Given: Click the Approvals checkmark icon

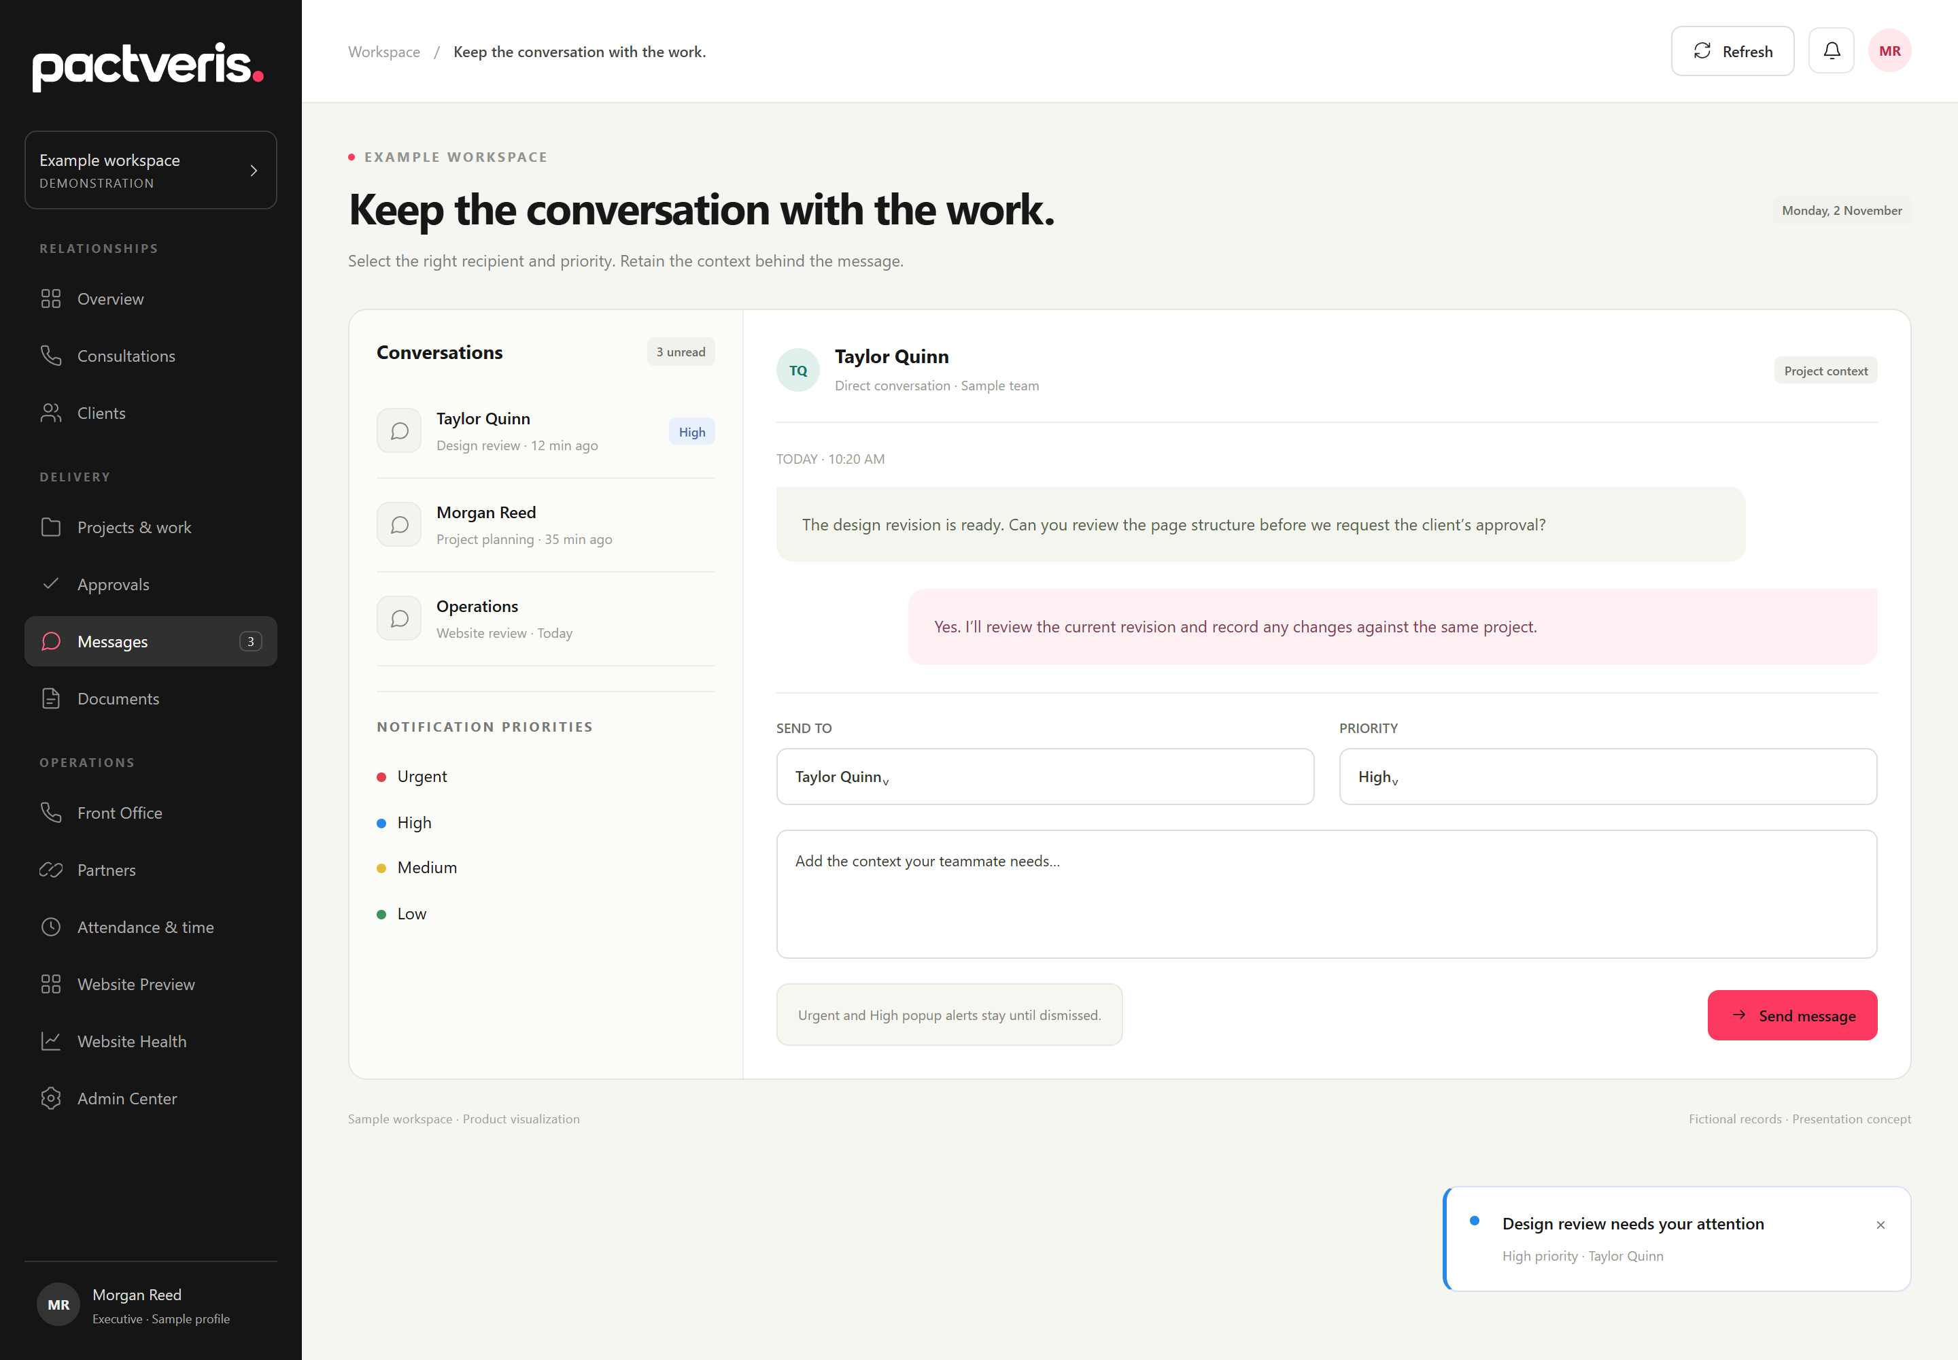Looking at the screenshot, I should tap(51, 585).
